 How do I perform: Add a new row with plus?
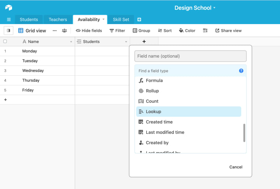tap(5, 100)
